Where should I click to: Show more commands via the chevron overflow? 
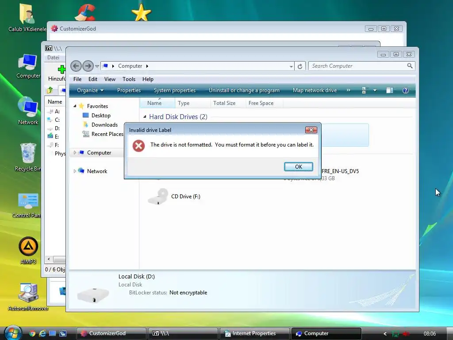click(349, 90)
